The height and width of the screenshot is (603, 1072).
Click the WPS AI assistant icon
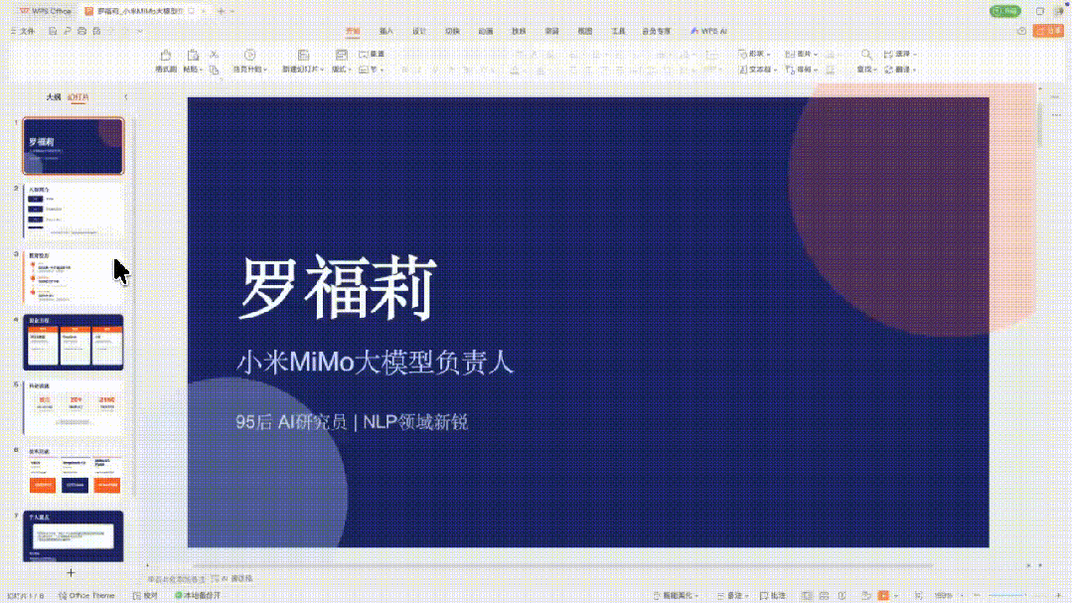(710, 31)
